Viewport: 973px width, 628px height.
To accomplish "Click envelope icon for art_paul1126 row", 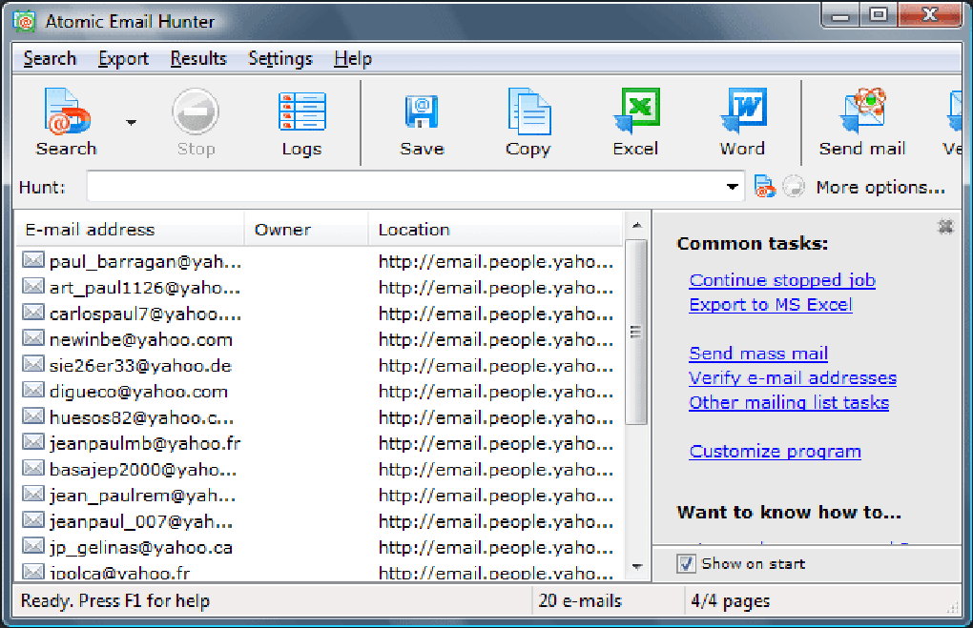I will click(x=33, y=287).
